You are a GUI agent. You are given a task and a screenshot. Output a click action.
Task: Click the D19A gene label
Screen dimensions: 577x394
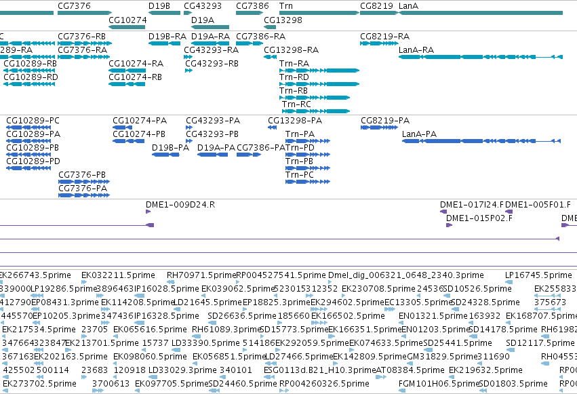click(203, 20)
